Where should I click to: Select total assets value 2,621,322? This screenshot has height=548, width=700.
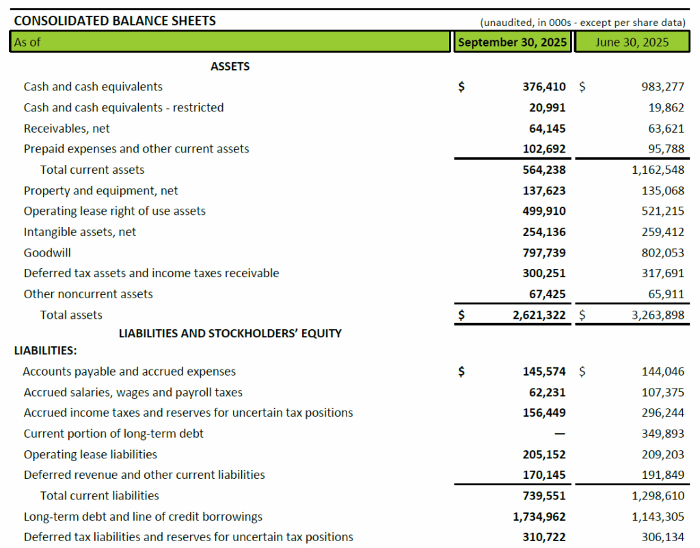tap(537, 315)
